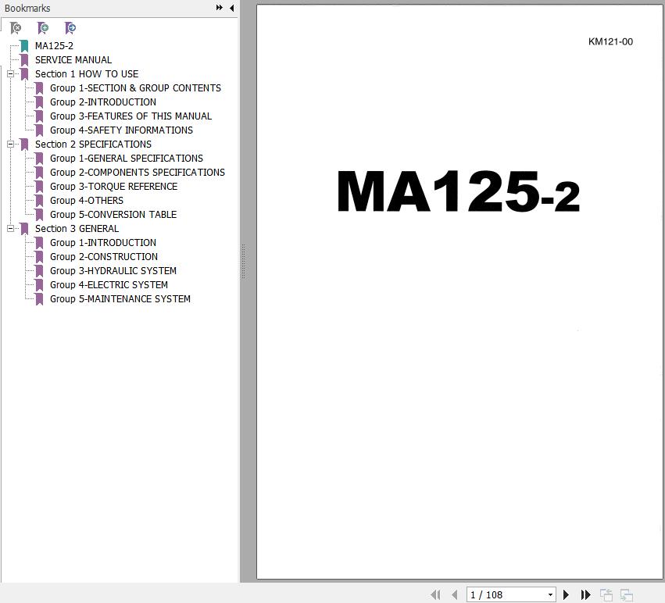Click the KM121-00 document code on page
Image resolution: width=665 pixels, height=603 pixels.
[610, 41]
